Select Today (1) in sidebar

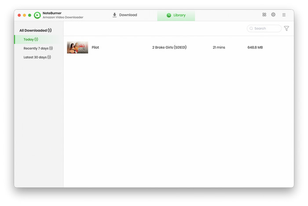[39, 40]
